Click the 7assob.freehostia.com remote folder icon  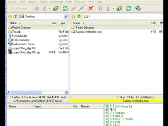pos(73,32)
